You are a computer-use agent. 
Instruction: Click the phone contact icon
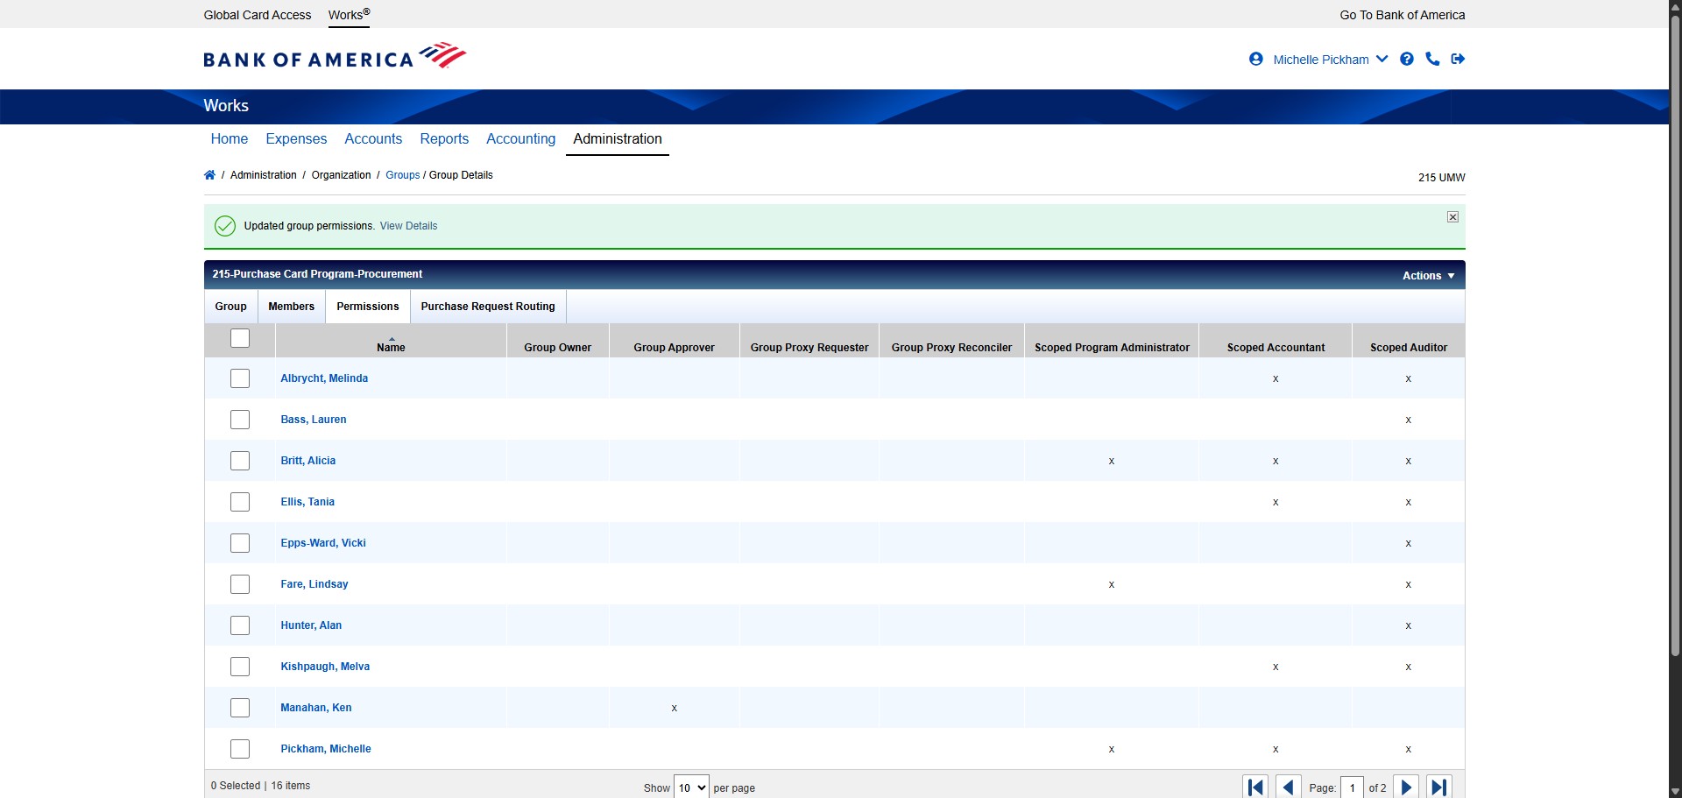[1432, 59]
